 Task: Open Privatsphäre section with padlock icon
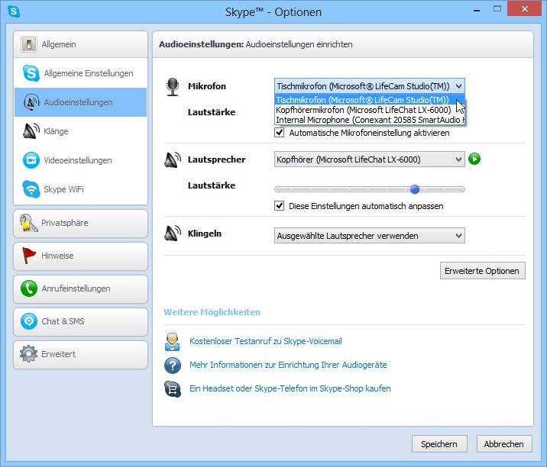pyautogui.click(x=29, y=223)
